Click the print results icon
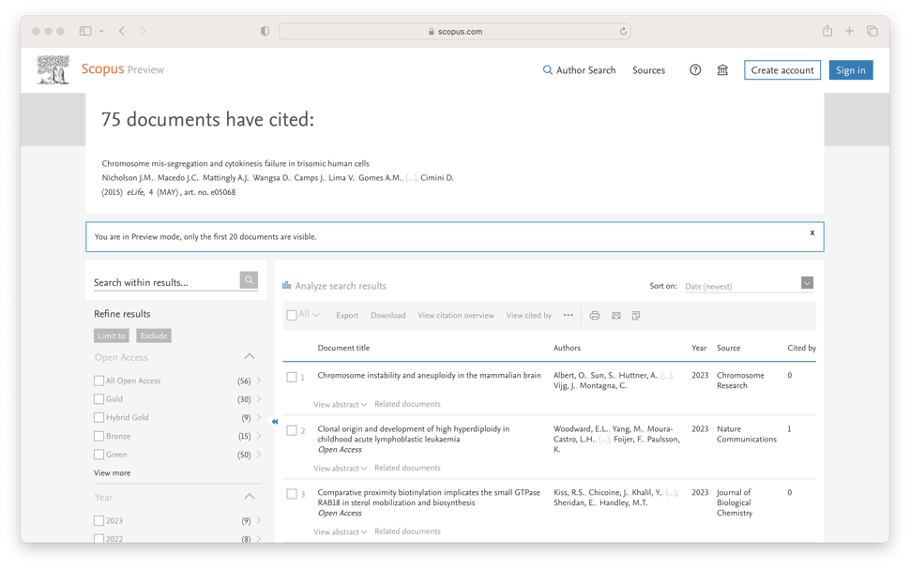Screen dimensions: 910x568 pyautogui.click(x=595, y=316)
